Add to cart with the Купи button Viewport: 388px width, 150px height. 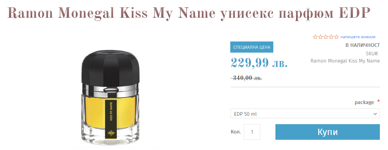327,132
